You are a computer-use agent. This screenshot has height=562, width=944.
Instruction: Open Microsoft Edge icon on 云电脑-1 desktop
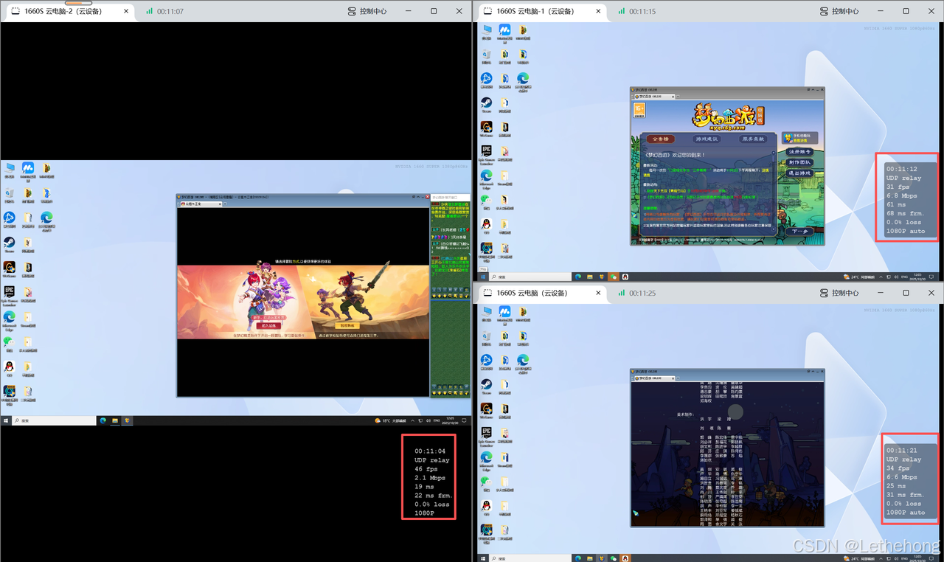coord(487,177)
